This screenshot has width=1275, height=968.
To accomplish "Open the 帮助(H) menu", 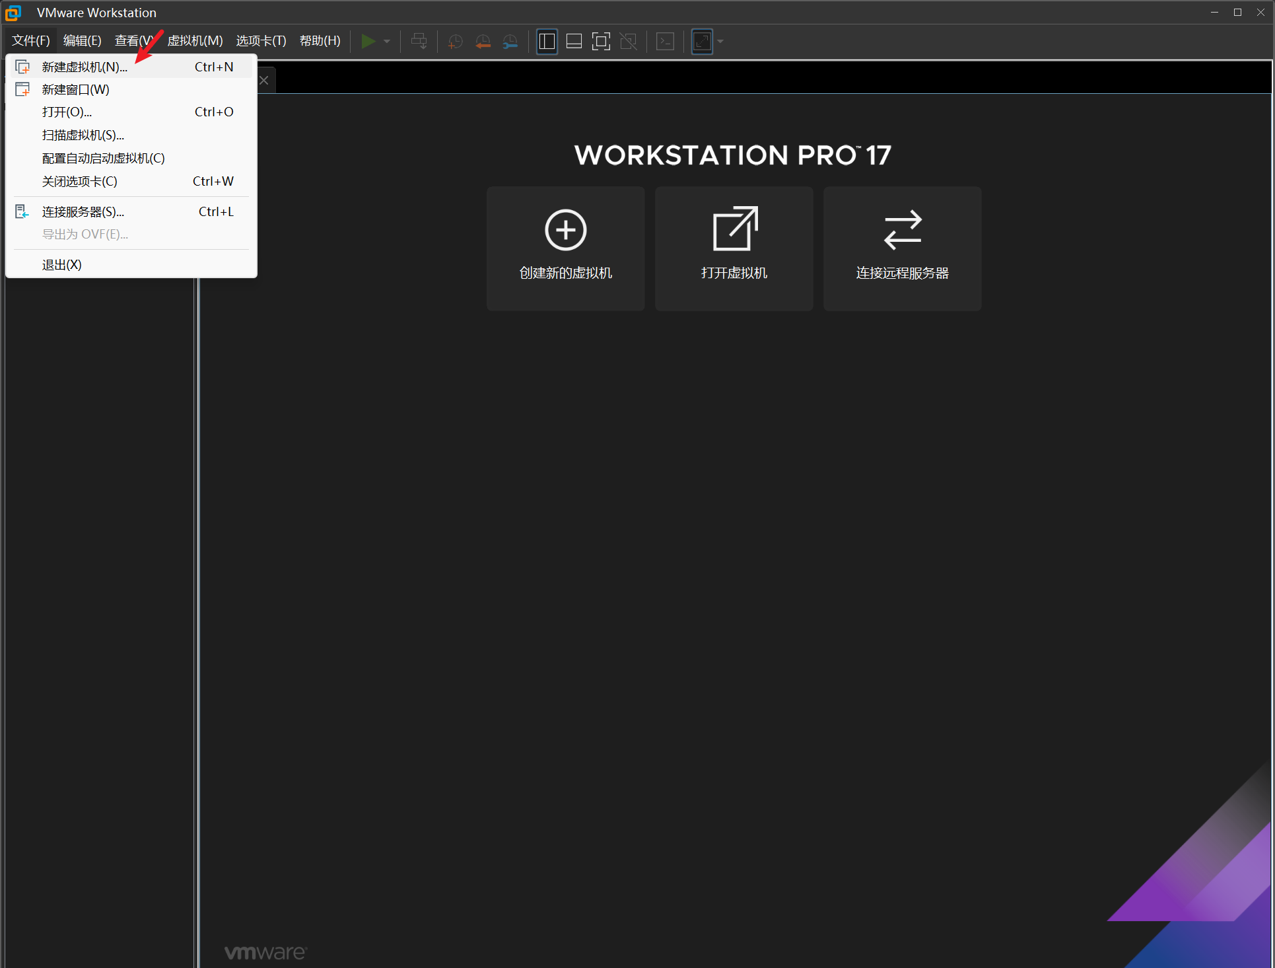I will click(320, 41).
